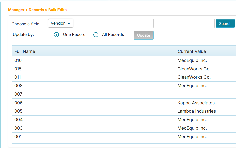Click the Current Value column header
The width and height of the screenshot is (236, 148).
pyautogui.click(x=192, y=51)
